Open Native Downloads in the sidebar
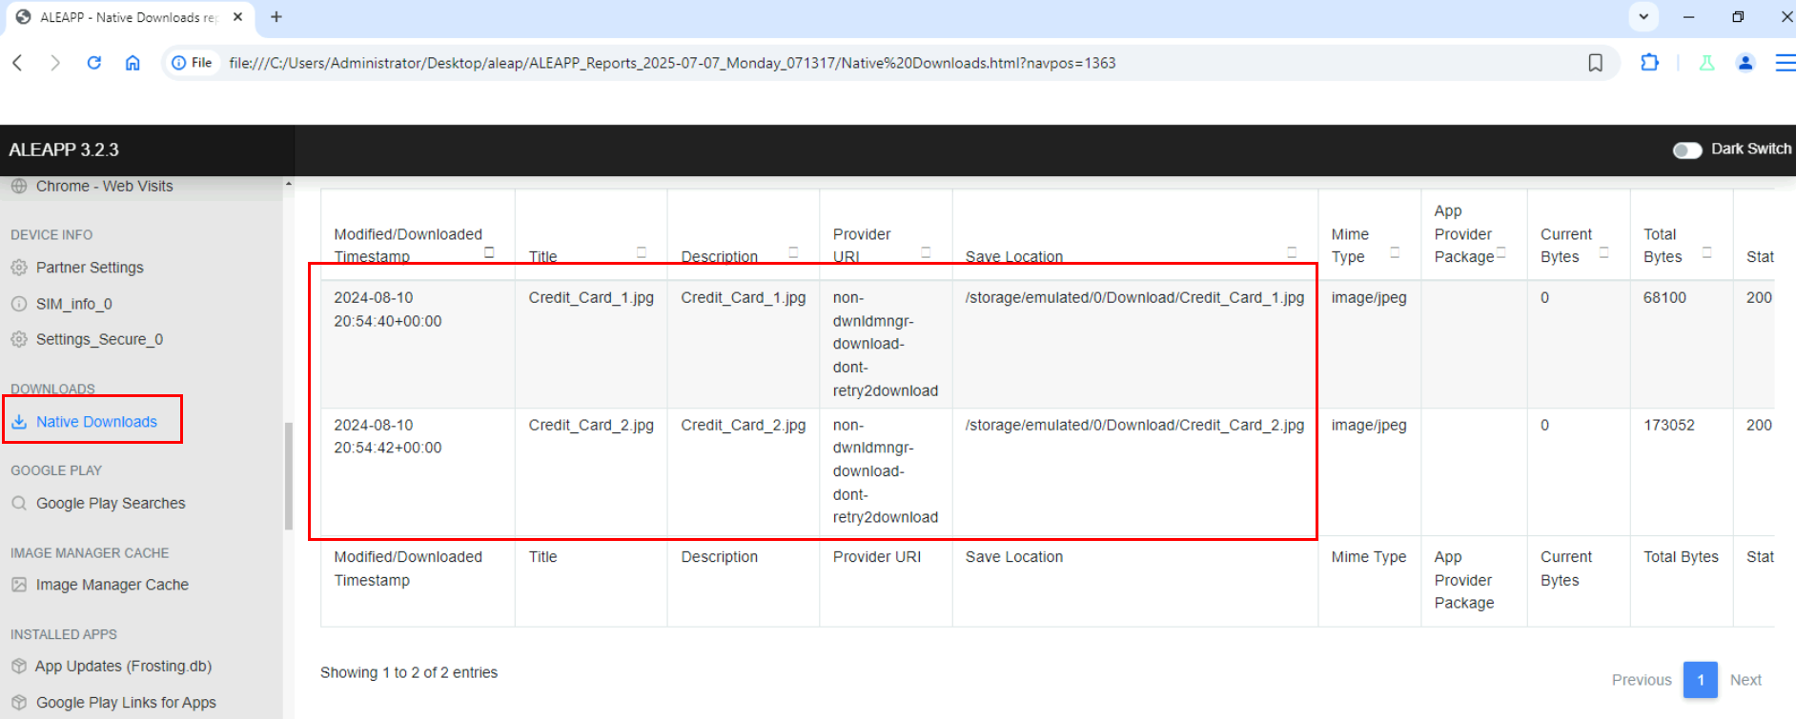 point(96,422)
